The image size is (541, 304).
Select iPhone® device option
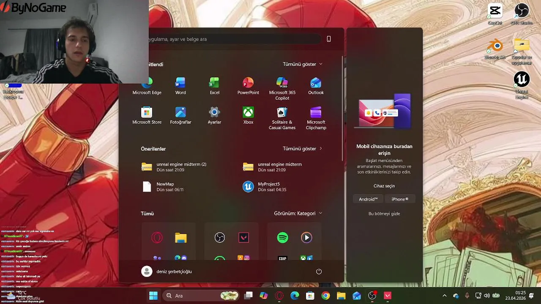[400, 199]
